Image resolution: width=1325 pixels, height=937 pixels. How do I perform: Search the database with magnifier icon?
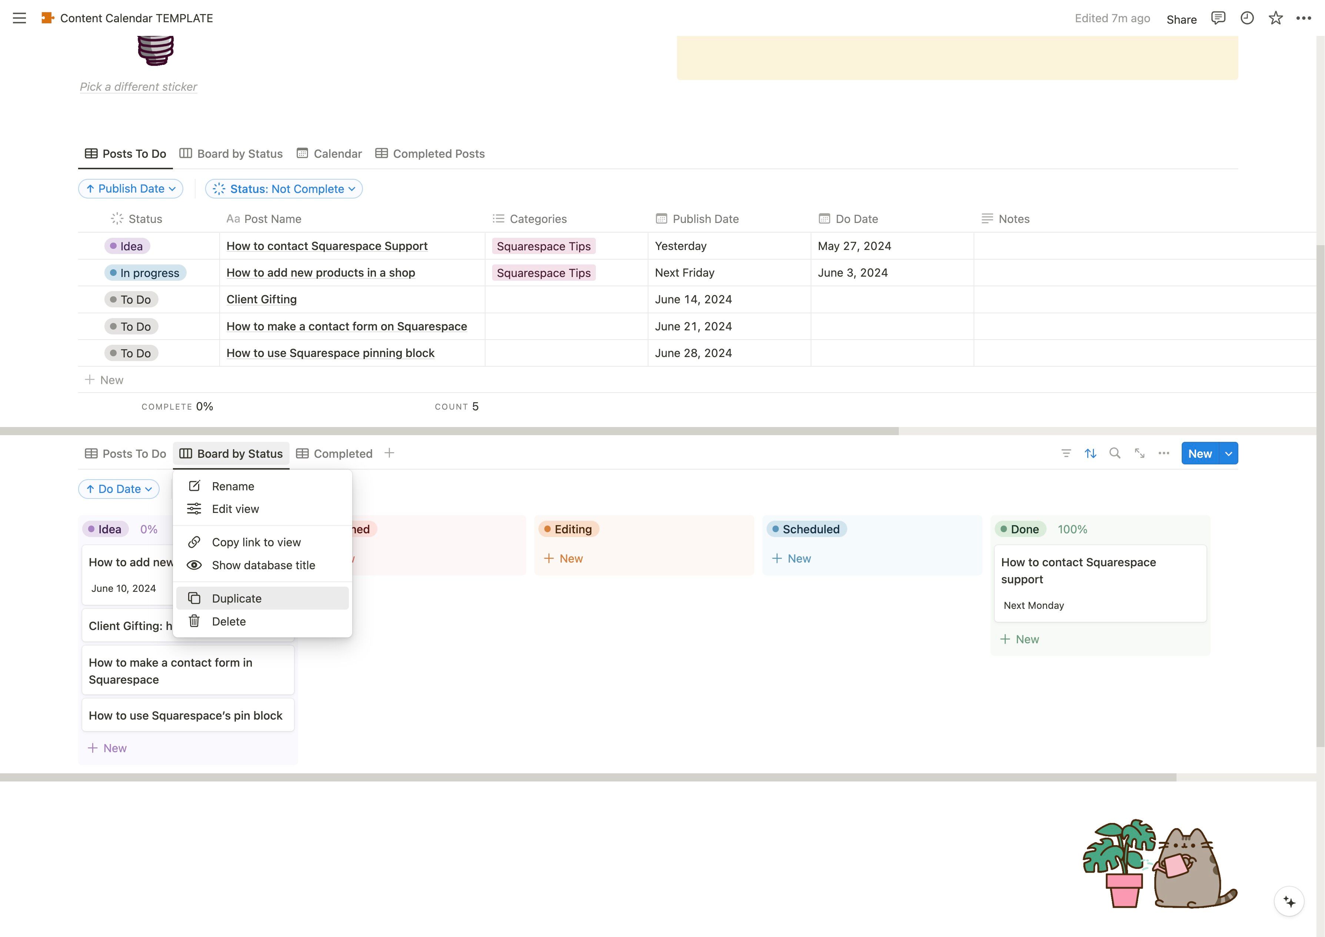(x=1115, y=453)
